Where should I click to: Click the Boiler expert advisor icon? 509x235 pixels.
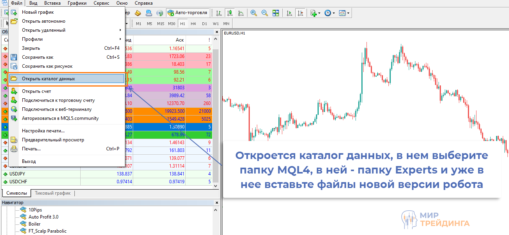(x=23, y=224)
